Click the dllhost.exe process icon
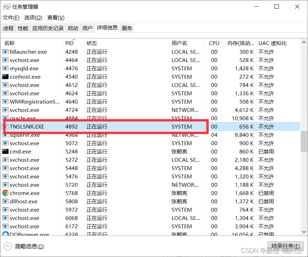 [5, 201]
